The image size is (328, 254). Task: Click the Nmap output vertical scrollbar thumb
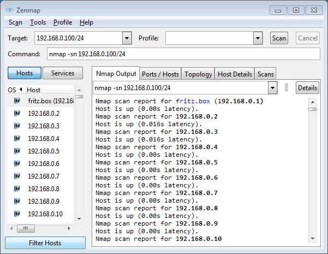pos(313,109)
